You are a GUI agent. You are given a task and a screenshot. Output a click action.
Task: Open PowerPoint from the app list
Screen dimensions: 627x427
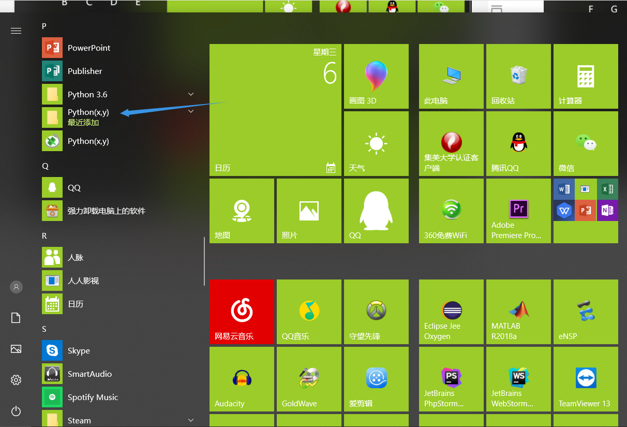click(119, 48)
